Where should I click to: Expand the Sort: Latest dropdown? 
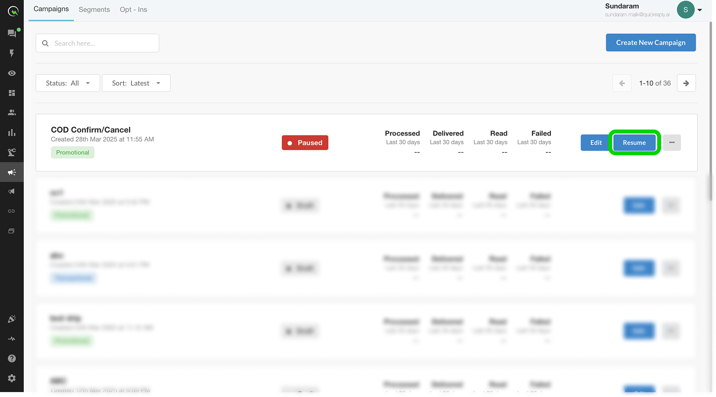point(136,83)
